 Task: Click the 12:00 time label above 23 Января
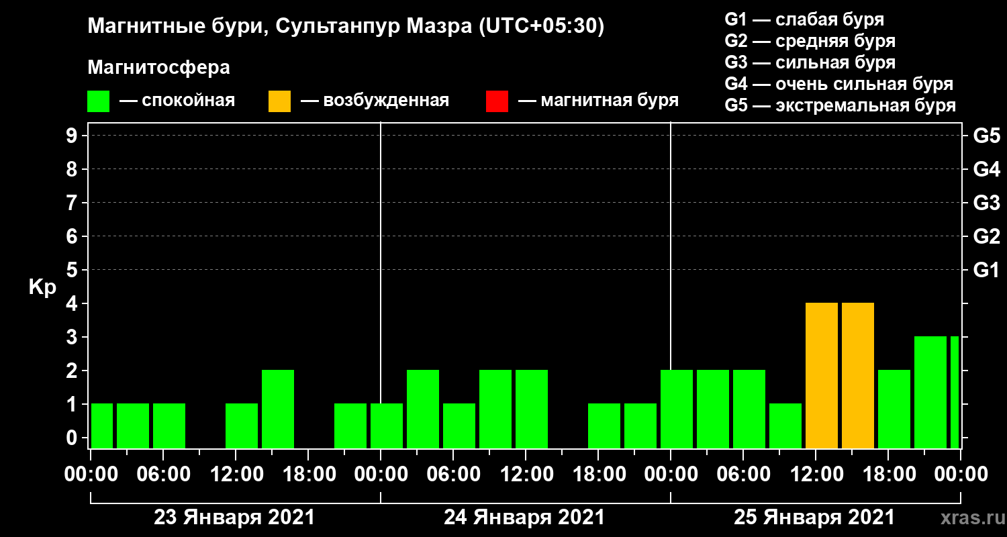pyautogui.click(x=236, y=475)
